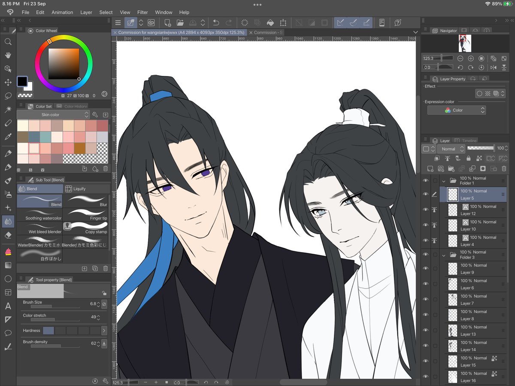515x386 pixels.
Task: Click the Scale/Rotate transform icon
Action: [283, 23]
